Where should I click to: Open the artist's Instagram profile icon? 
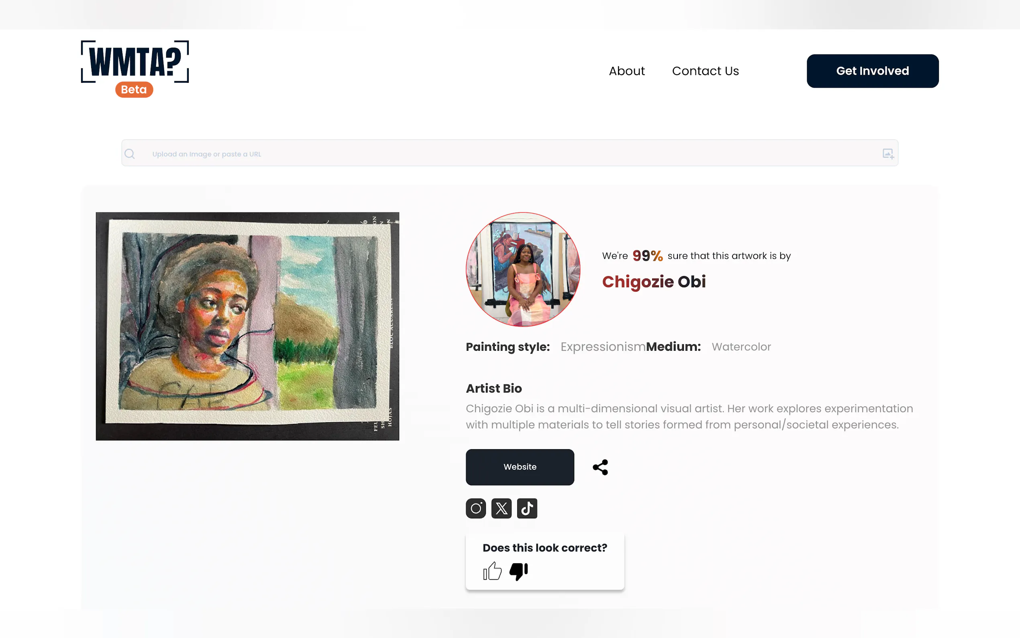click(475, 508)
